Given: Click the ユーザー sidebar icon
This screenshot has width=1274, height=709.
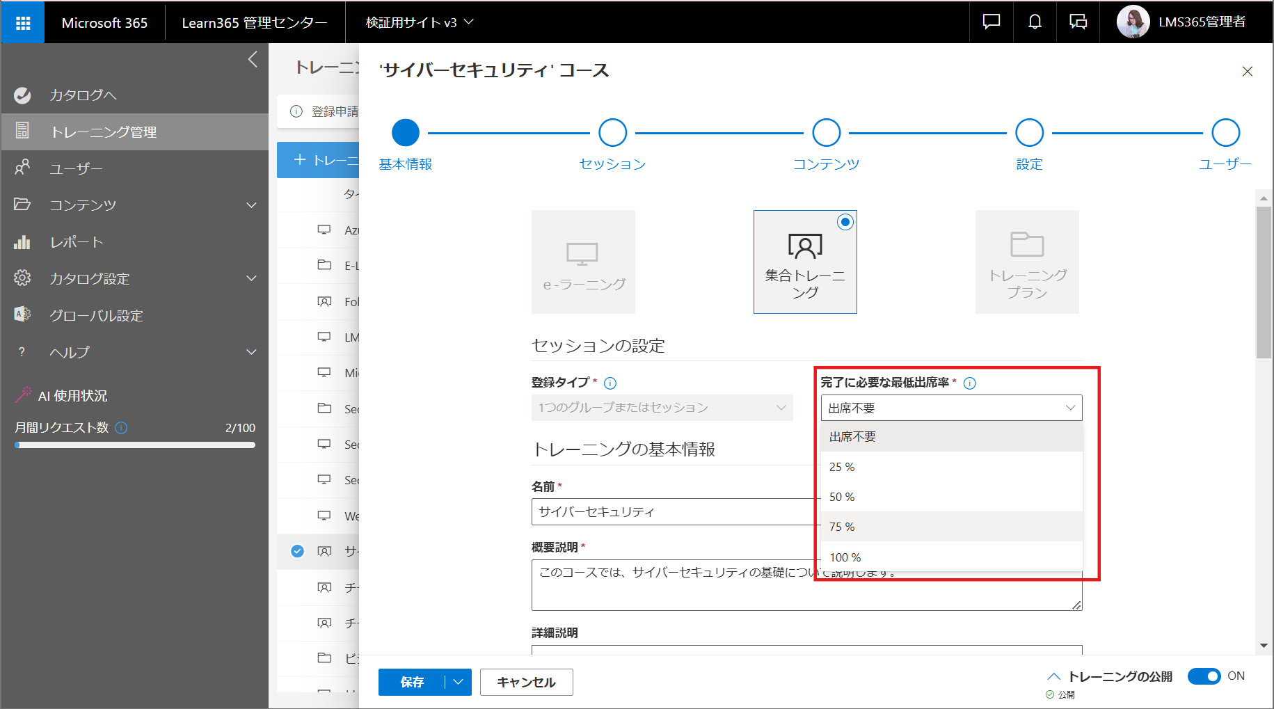Looking at the screenshot, I should [22, 168].
